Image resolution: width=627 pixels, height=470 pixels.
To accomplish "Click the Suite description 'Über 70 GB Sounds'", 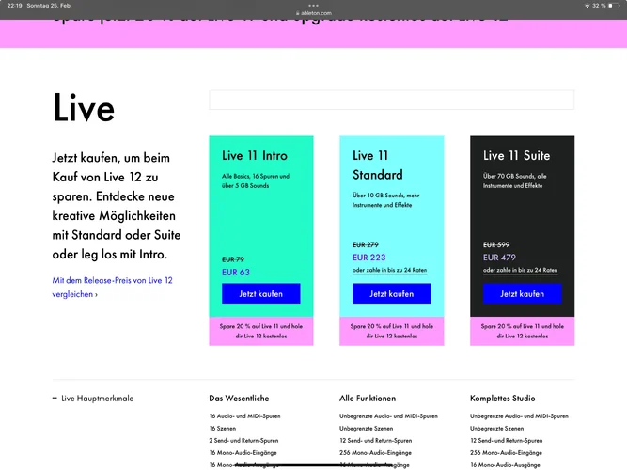I will tap(514, 180).
